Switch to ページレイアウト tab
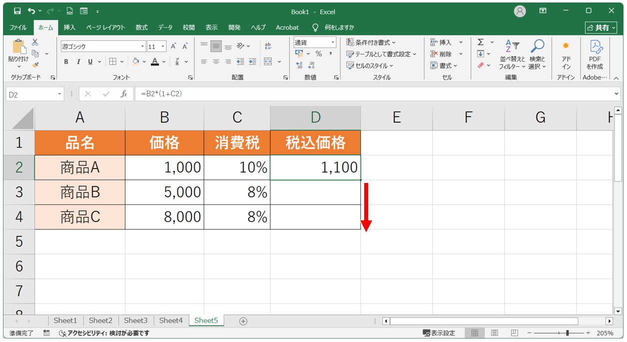The image size is (627, 342). click(x=105, y=27)
